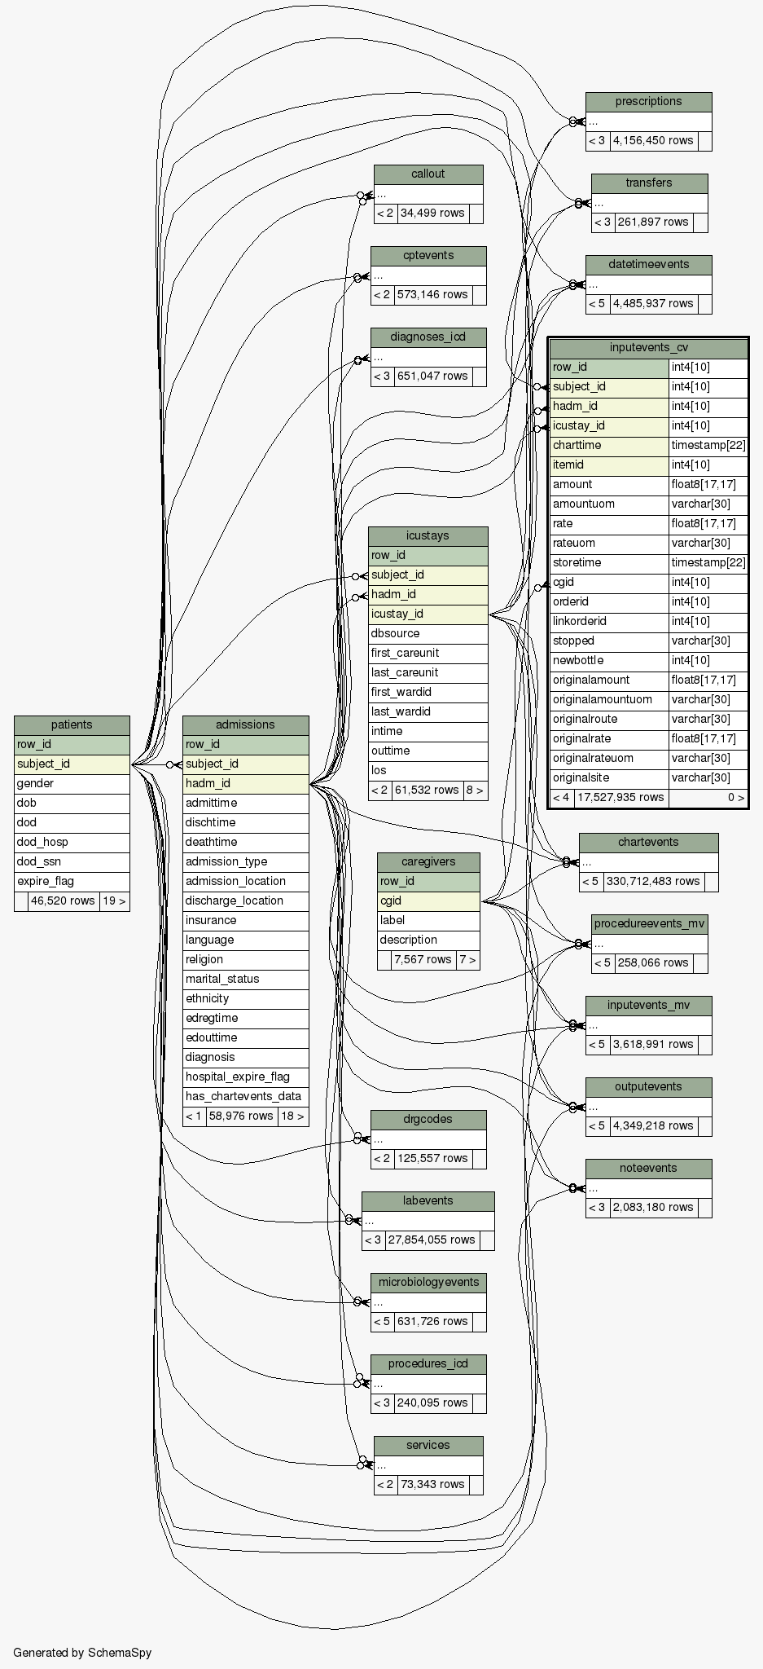Click the hadm_id column in admissions
763x1669 pixels.
tap(245, 784)
